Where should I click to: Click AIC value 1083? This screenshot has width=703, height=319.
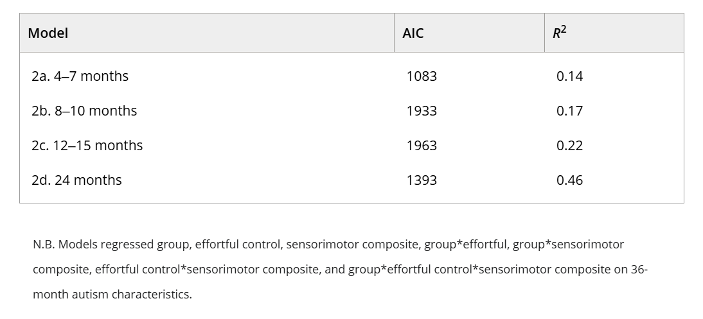[422, 76]
